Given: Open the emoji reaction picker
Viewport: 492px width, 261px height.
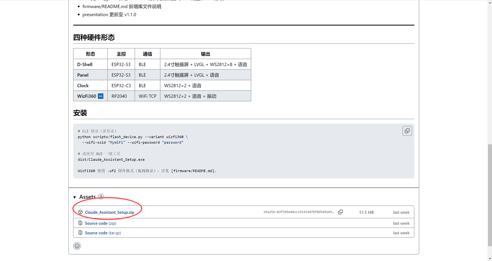Looking at the screenshot, I should [77, 246].
